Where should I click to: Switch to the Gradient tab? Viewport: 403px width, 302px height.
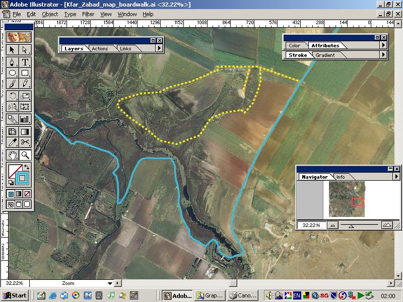click(325, 55)
